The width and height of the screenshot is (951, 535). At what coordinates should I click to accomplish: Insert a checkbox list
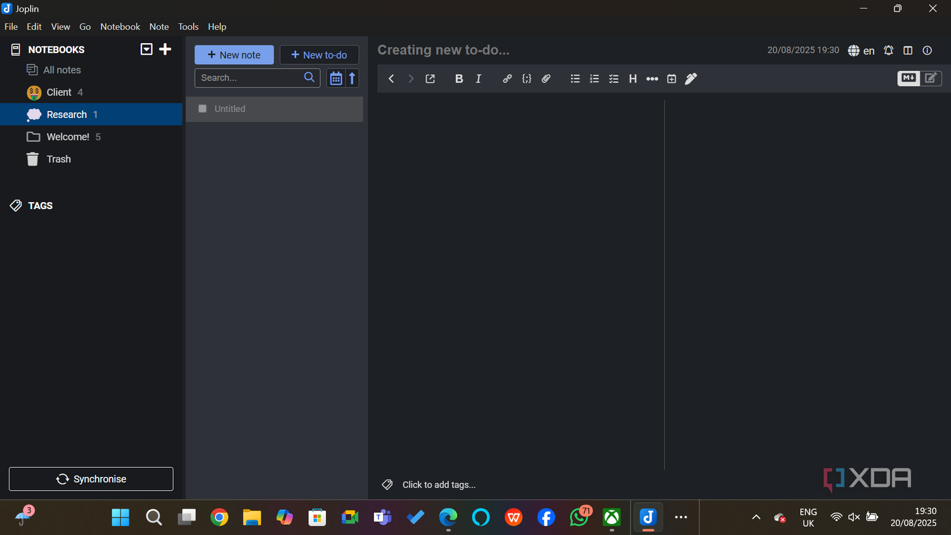(x=614, y=79)
